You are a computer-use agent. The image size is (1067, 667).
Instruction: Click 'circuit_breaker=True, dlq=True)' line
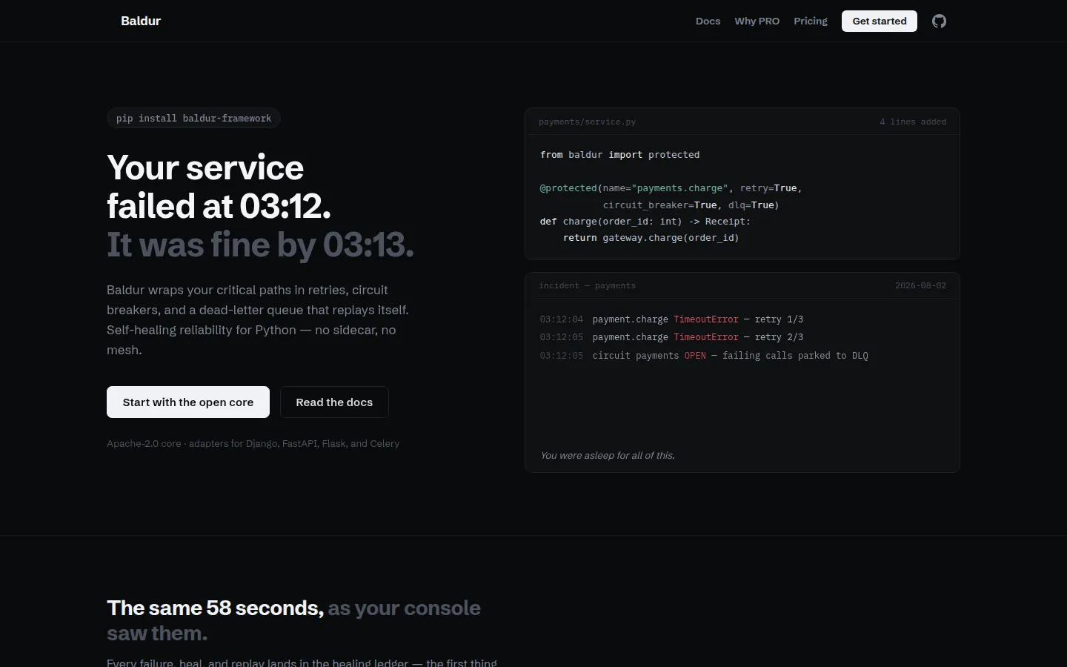691,205
